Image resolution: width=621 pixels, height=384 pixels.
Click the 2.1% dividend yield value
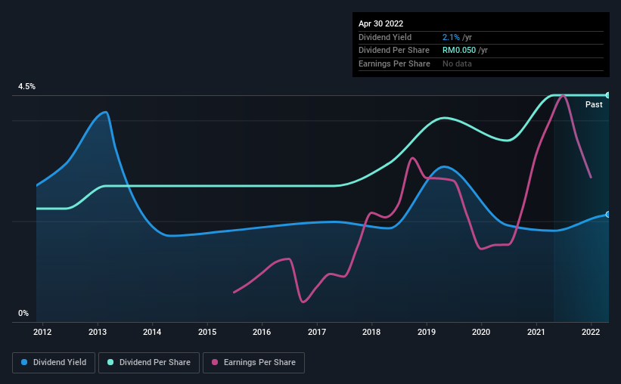451,37
